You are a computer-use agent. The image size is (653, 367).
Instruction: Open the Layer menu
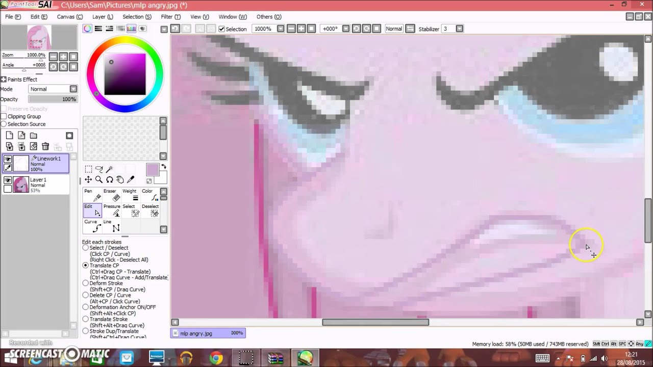click(103, 17)
